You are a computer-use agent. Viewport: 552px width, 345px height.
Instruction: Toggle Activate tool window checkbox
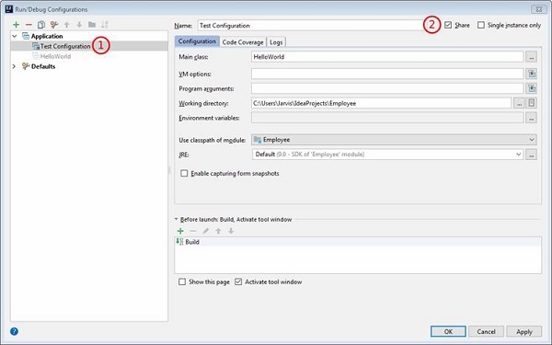pos(238,282)
